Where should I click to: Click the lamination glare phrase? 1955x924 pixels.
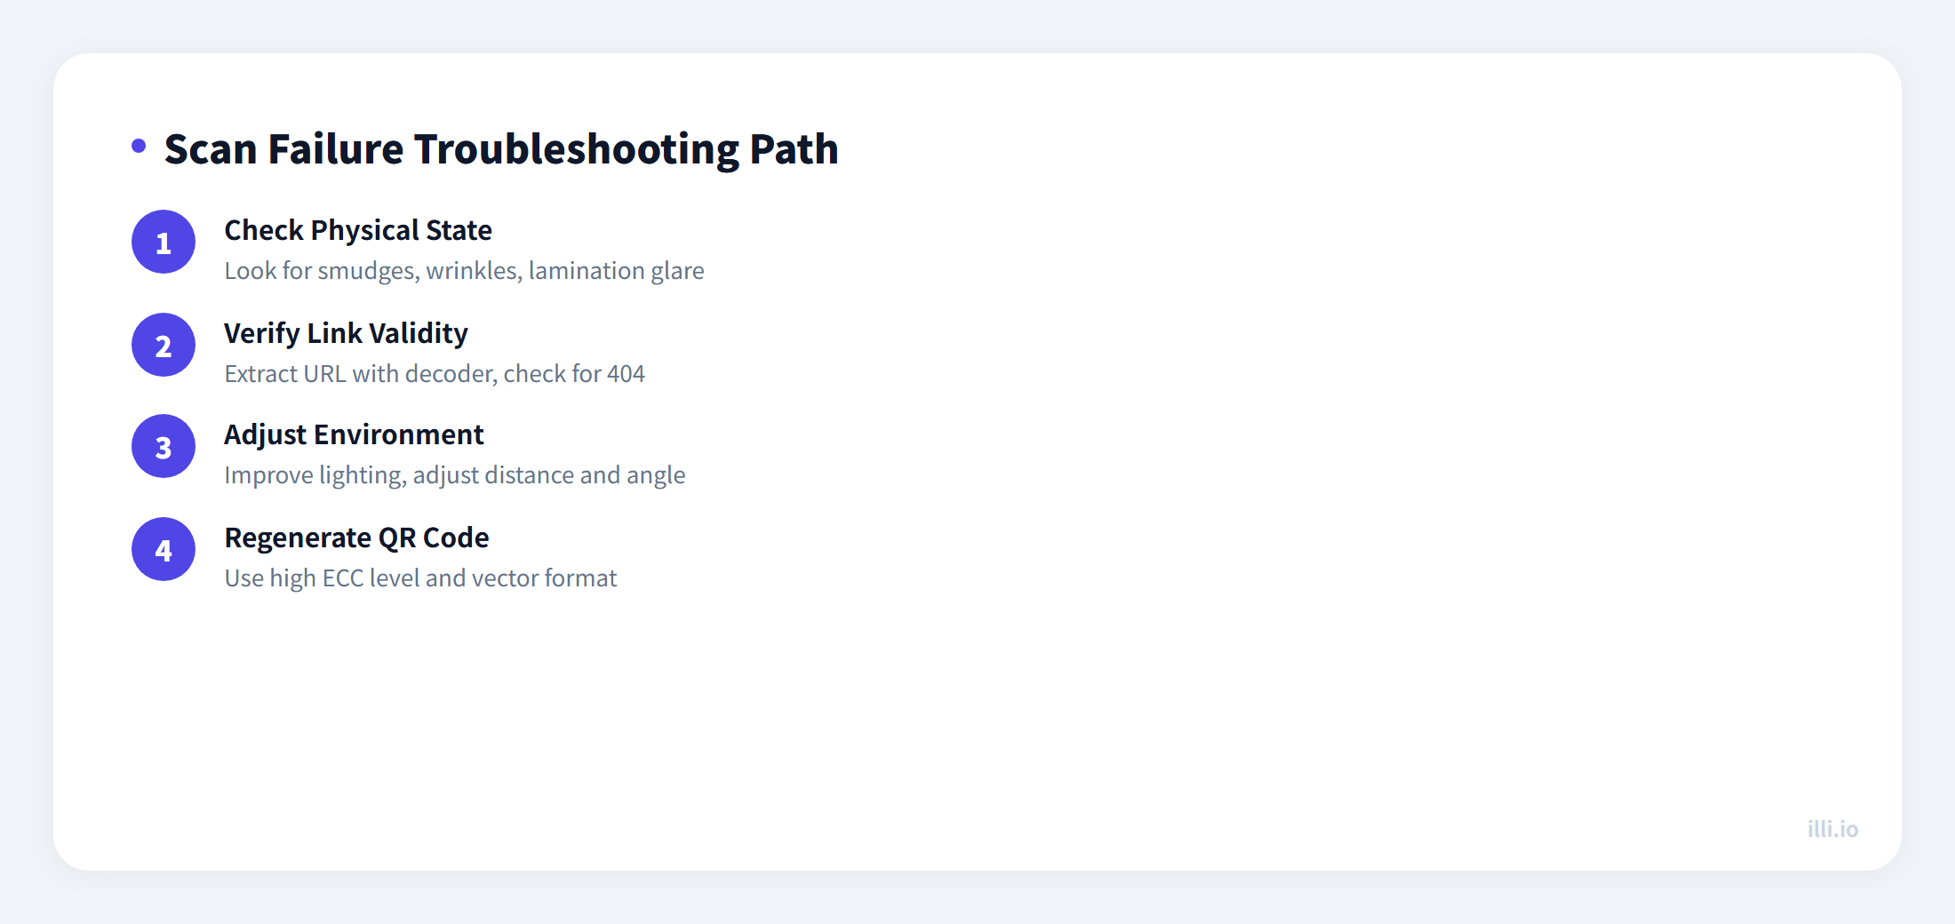[616, 271]
